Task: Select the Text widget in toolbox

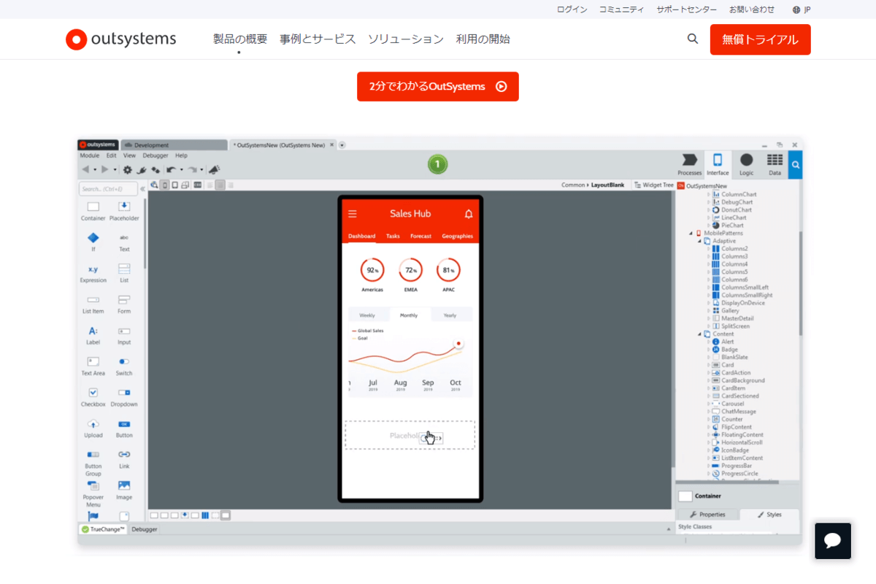Action: [x=124, y=242]
